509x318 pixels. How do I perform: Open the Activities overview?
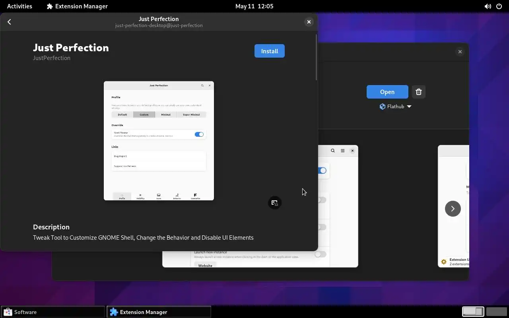(19, 6)
